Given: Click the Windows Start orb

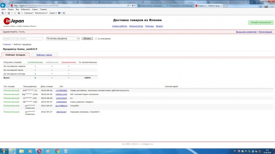Looking at the screenshot, I should point(4,151).
